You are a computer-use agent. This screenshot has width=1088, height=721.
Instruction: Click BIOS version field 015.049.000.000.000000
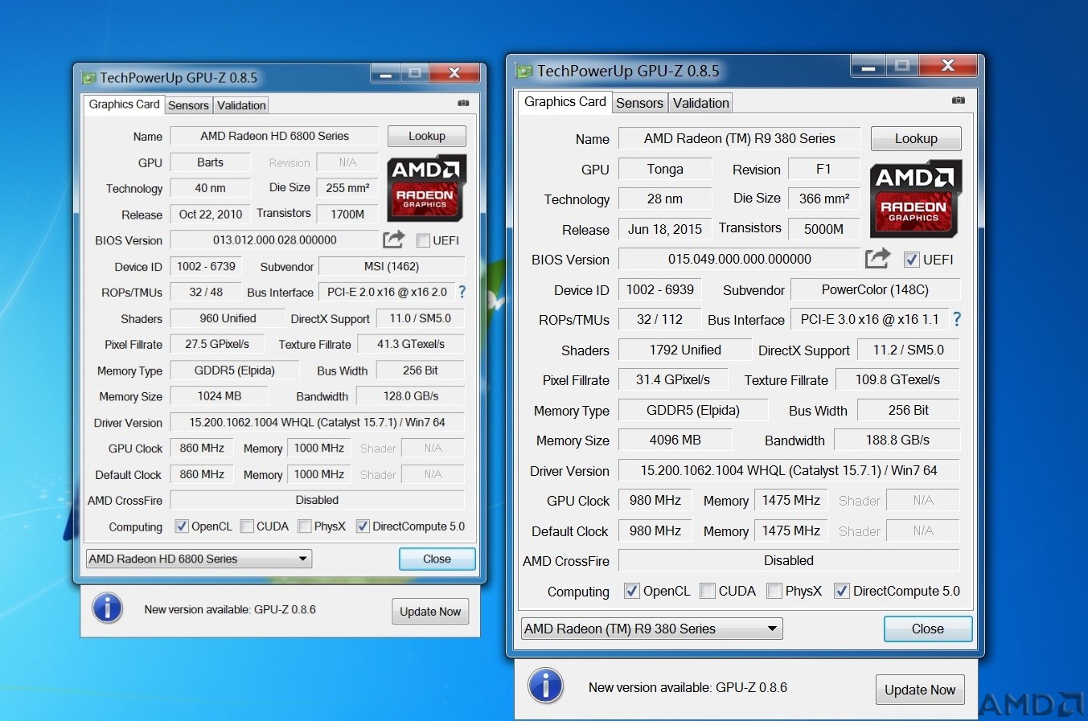739,259
